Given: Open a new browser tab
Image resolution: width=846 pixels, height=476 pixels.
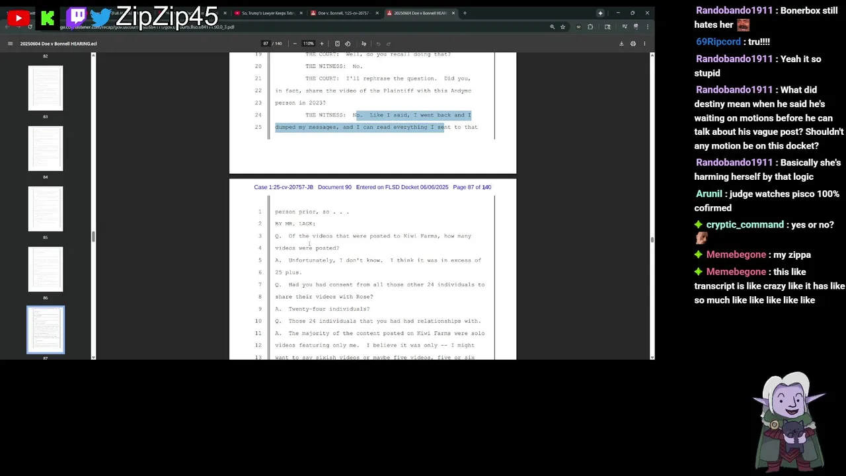Looking at the screenshot, I should (x=465, y=13).
